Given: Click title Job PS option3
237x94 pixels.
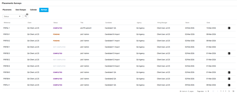Looking at the screenshot, I should tap(86, 28).
